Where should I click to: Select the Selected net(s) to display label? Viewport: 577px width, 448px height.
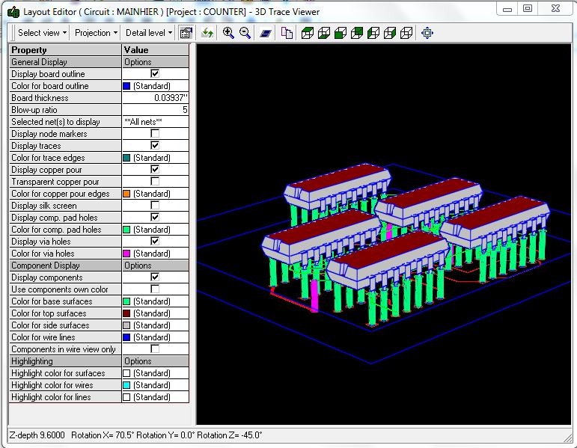point(55,122)
